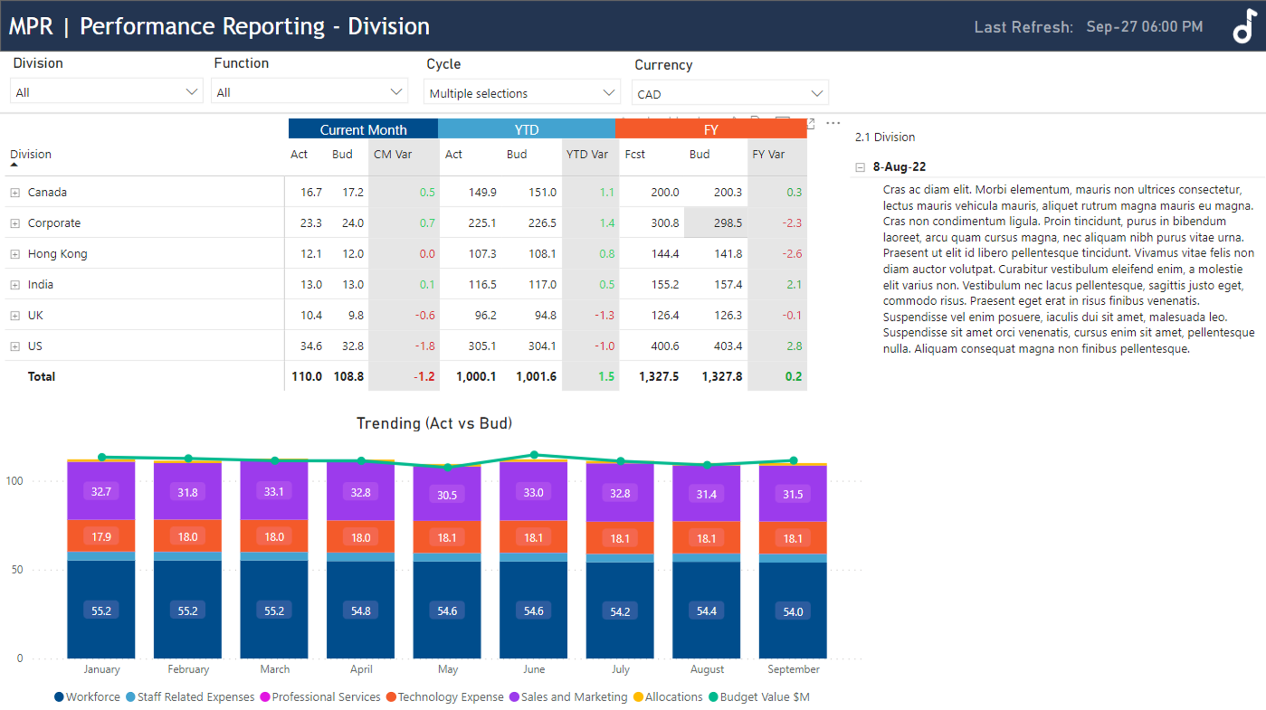Collapse the 8-Aug-22 commentary entry

pyautogui.click(x=860, y=168)
